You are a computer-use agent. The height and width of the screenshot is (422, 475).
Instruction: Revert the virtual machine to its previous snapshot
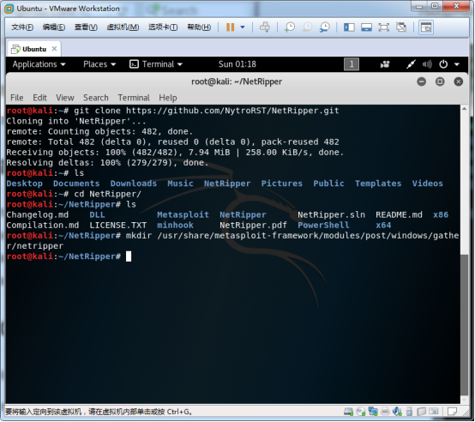point(307,27)
